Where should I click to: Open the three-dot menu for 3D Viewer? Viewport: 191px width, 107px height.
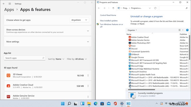[88, 75]
